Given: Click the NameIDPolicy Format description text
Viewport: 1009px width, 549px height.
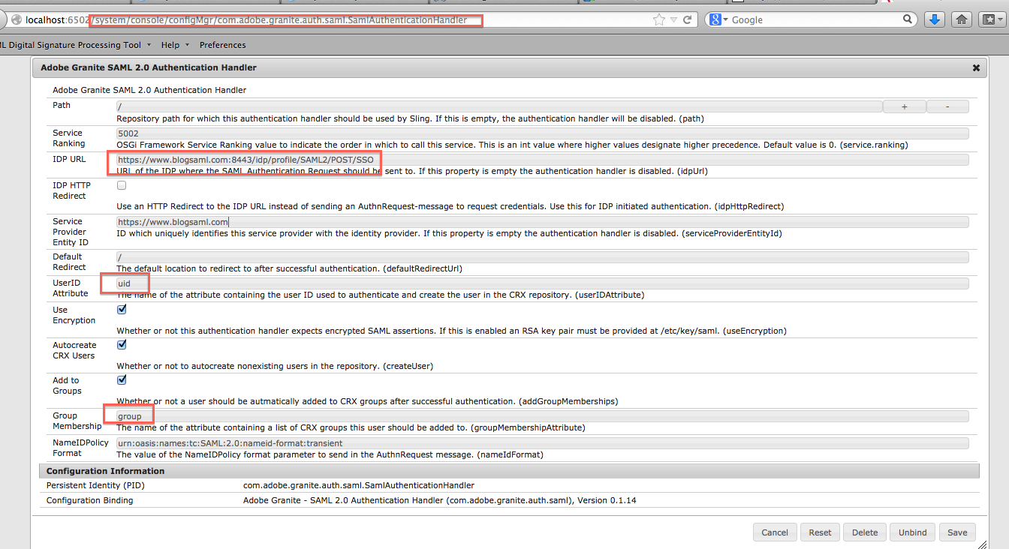Looking at the screenshot, I should (330, 454).
